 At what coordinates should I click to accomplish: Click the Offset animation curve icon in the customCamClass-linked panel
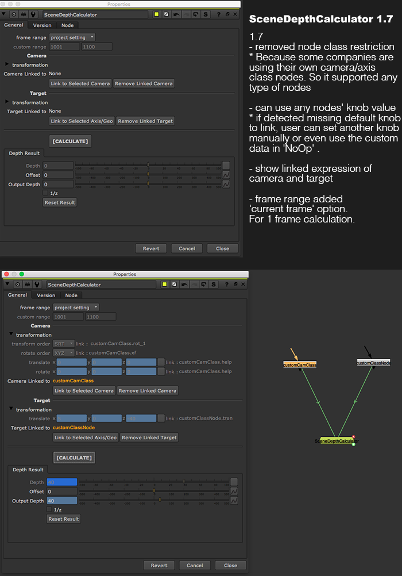pyautogui.click(x=234, y=491)
